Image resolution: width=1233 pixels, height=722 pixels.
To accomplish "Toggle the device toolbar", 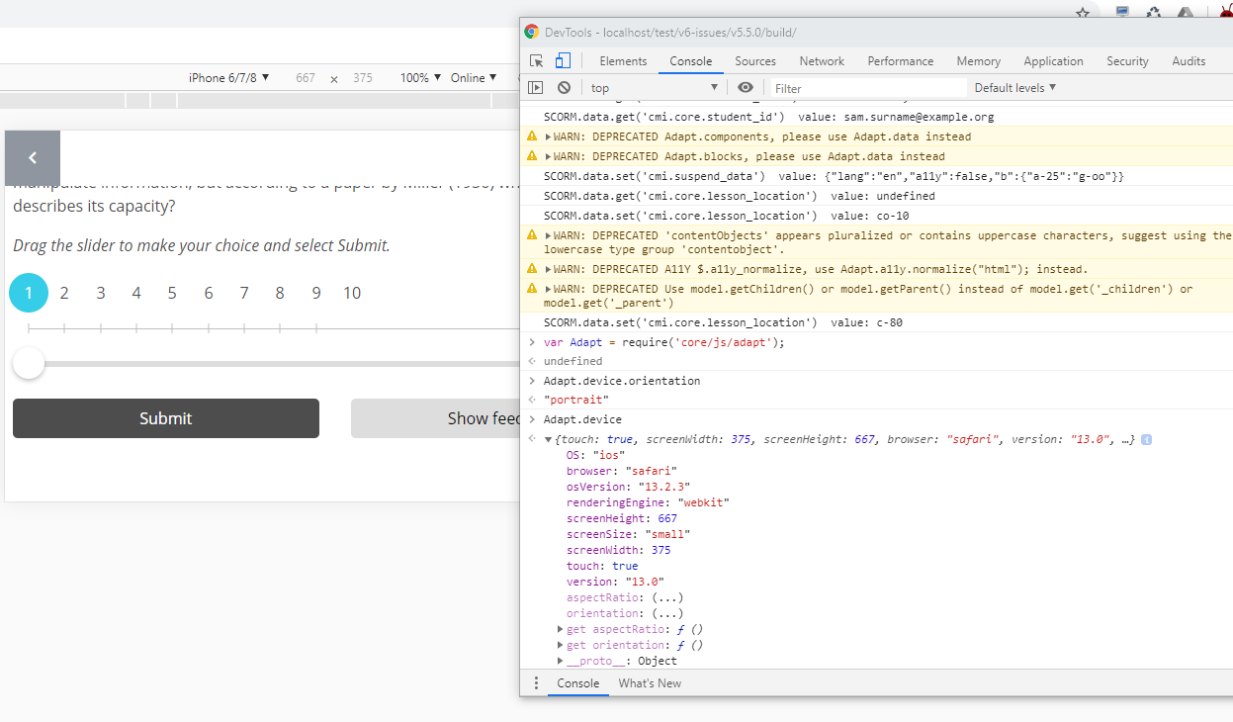I will tap(562, 60).
